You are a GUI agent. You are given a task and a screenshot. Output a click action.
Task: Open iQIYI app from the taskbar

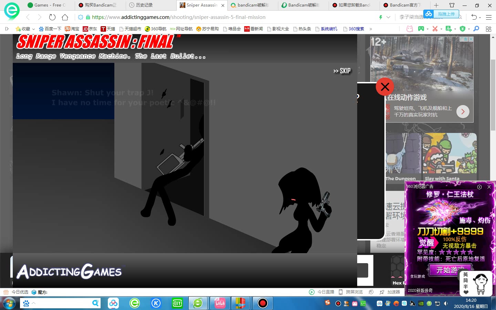[177, 303]
